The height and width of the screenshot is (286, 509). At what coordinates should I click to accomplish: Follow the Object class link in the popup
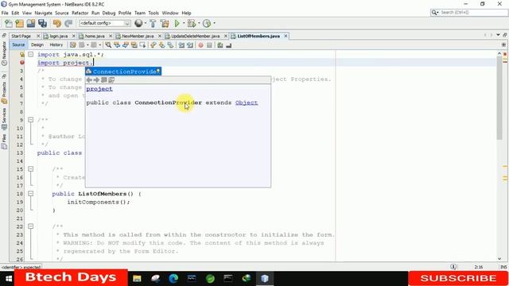click(247, 102)
